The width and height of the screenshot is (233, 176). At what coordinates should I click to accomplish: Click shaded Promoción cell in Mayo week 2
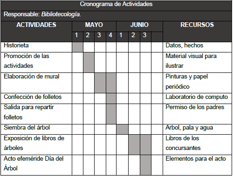pos(89,62)
